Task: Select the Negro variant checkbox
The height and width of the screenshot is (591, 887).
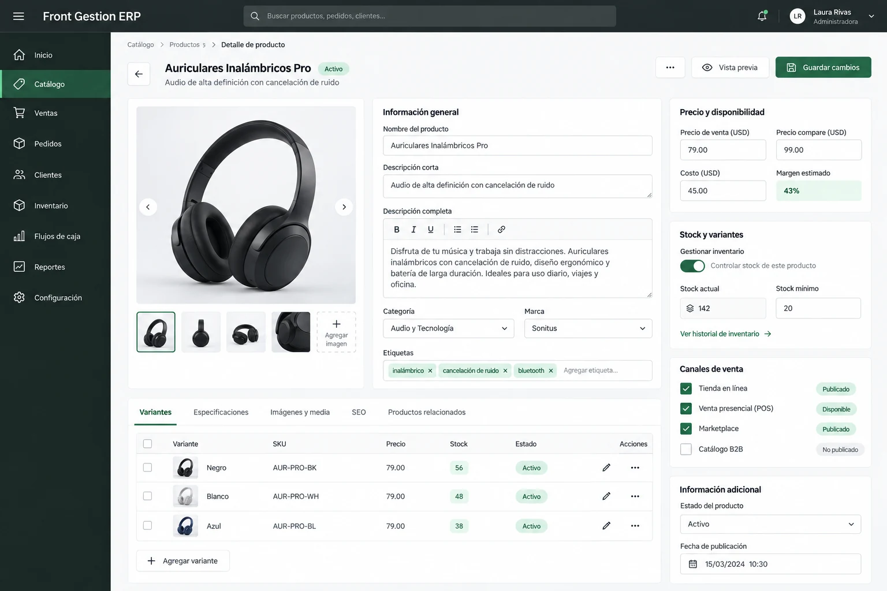Action: point(148,467)
